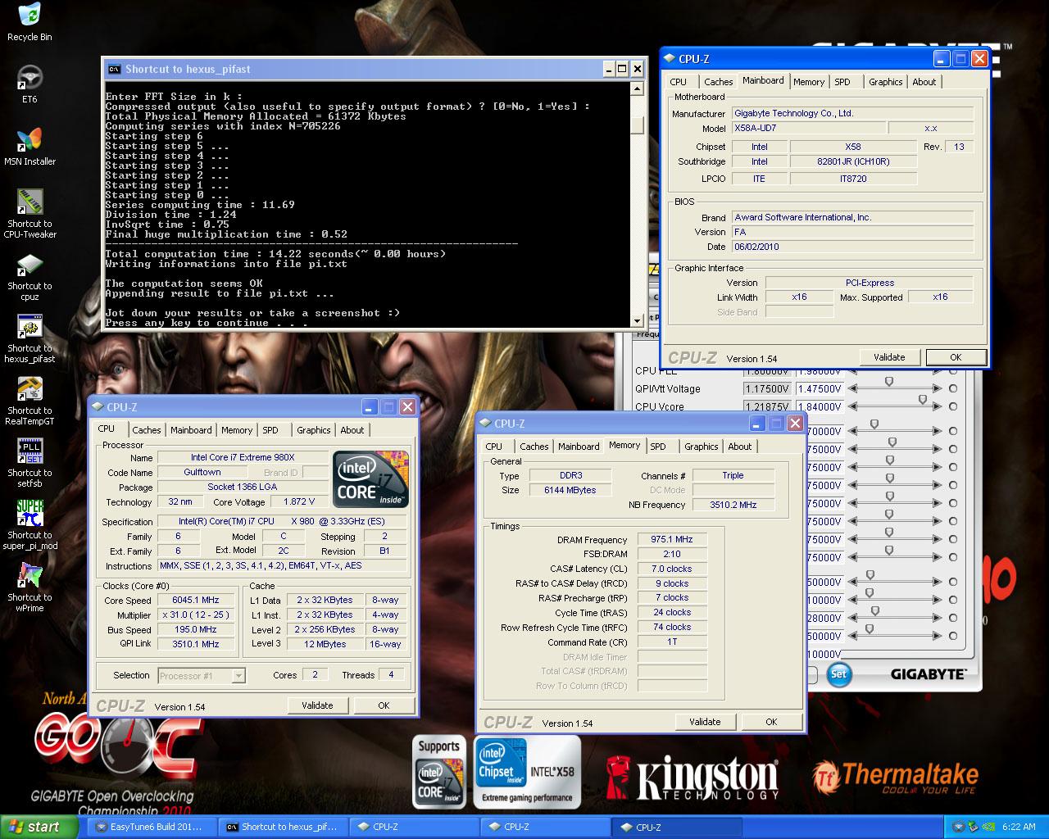Open the Processor #1 selection dropdown
The width and height of the screenshot is (1049, 839).
pos(238,675)
